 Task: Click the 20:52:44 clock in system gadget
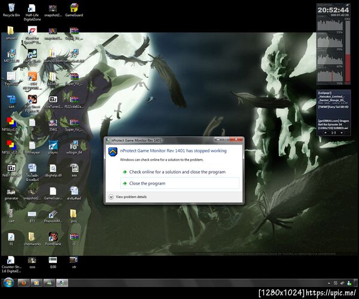(x=333, y=10)
